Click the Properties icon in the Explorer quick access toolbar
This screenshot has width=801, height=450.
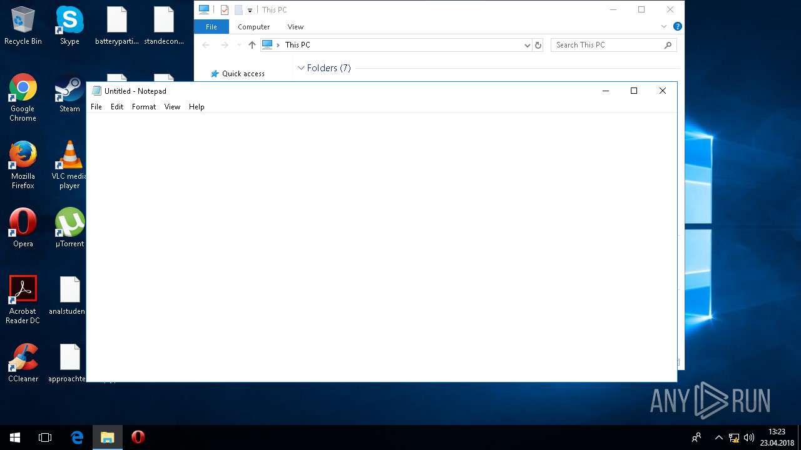[225, 10]
